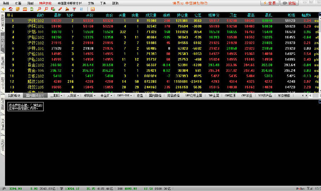
Task: Open the 系统 menu
Action: (6, 3)
